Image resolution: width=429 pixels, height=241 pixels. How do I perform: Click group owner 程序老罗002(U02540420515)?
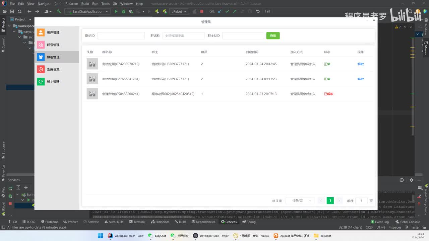click(173, 94)
